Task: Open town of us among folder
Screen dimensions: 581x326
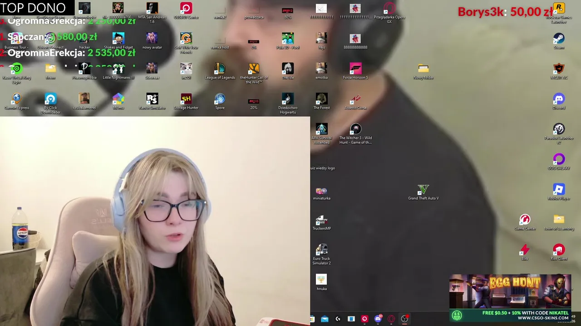Action: pyautogui.click(x=559, y=222)
